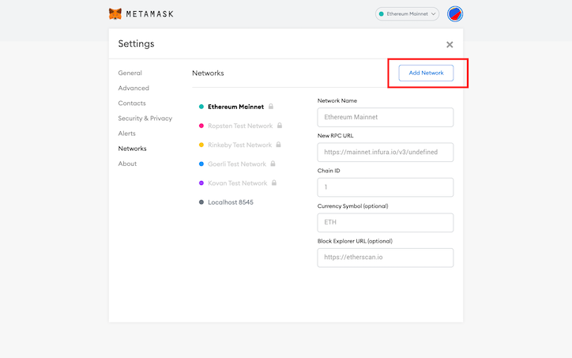Open the Advanced settings section
This screenshot has height=358, width=572.
point(134,88)
